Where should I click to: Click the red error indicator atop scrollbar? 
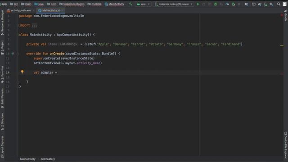click(x=282, y=15)
